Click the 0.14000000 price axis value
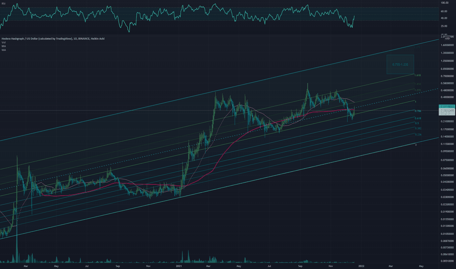The image size is (456, 269). (447, 136)
